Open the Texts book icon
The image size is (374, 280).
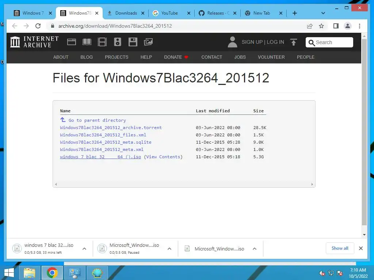[87, 42]
